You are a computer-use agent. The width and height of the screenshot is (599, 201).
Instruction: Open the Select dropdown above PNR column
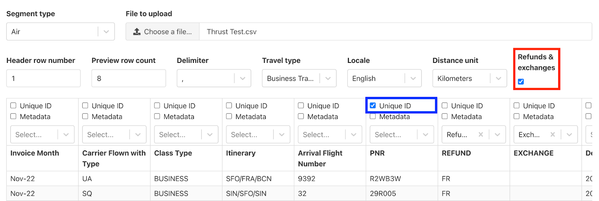[x=401, y=135]
